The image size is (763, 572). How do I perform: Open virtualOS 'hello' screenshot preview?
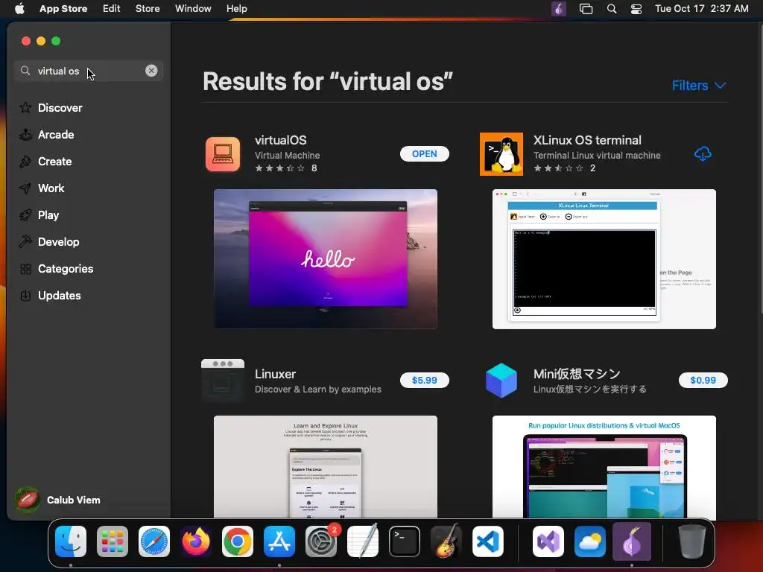(326, 259)
